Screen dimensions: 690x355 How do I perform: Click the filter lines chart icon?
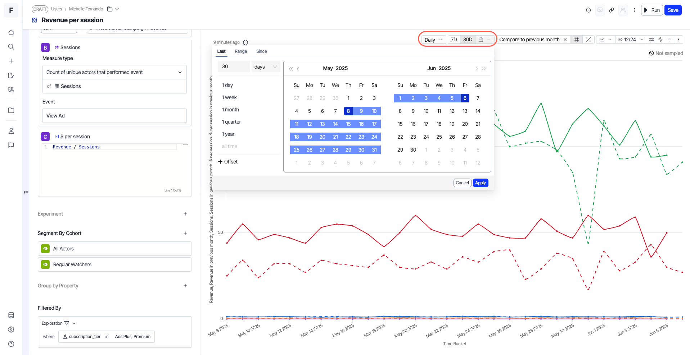[669, 40]
